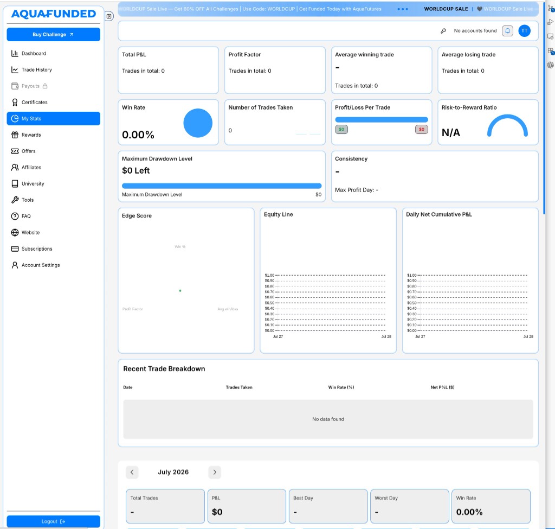The image size is (555, 529).
Task: Click the Certificates ribbon icon
Action: point(15,103)
